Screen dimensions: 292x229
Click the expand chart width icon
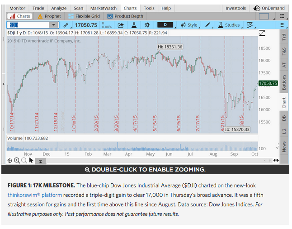[x=276, y=160]
